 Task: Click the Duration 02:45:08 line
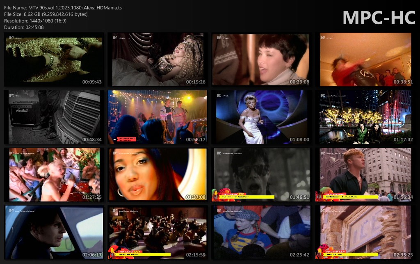click(24, 27)
